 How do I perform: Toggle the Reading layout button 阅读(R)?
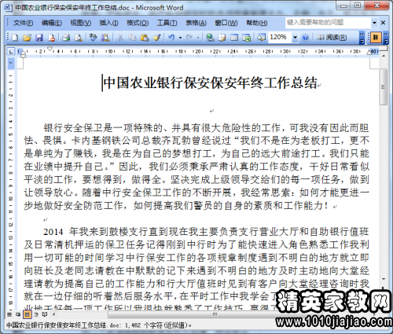click(x=332, y=38)
